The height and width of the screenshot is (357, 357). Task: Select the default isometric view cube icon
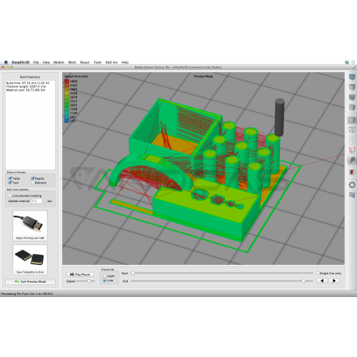352,77
